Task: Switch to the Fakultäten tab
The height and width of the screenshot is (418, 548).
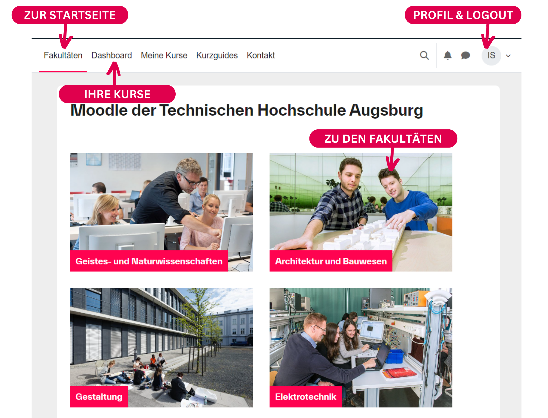Action: point(63,55)
